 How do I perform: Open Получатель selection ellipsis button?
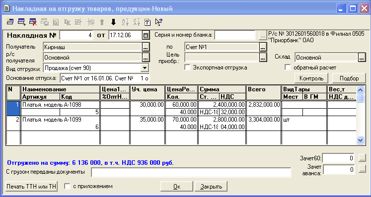click(146, 47)
